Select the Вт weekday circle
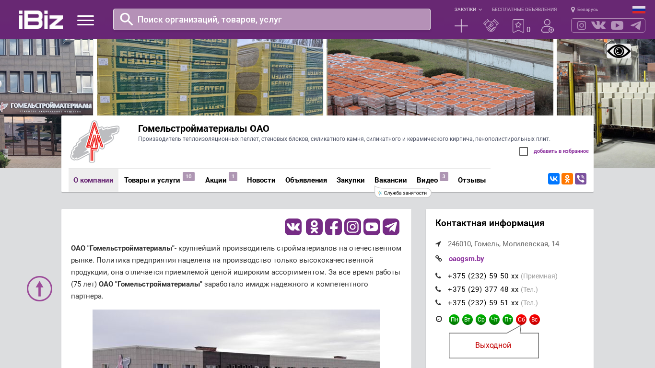The image size is (655, 368). [x=468, y=320]
